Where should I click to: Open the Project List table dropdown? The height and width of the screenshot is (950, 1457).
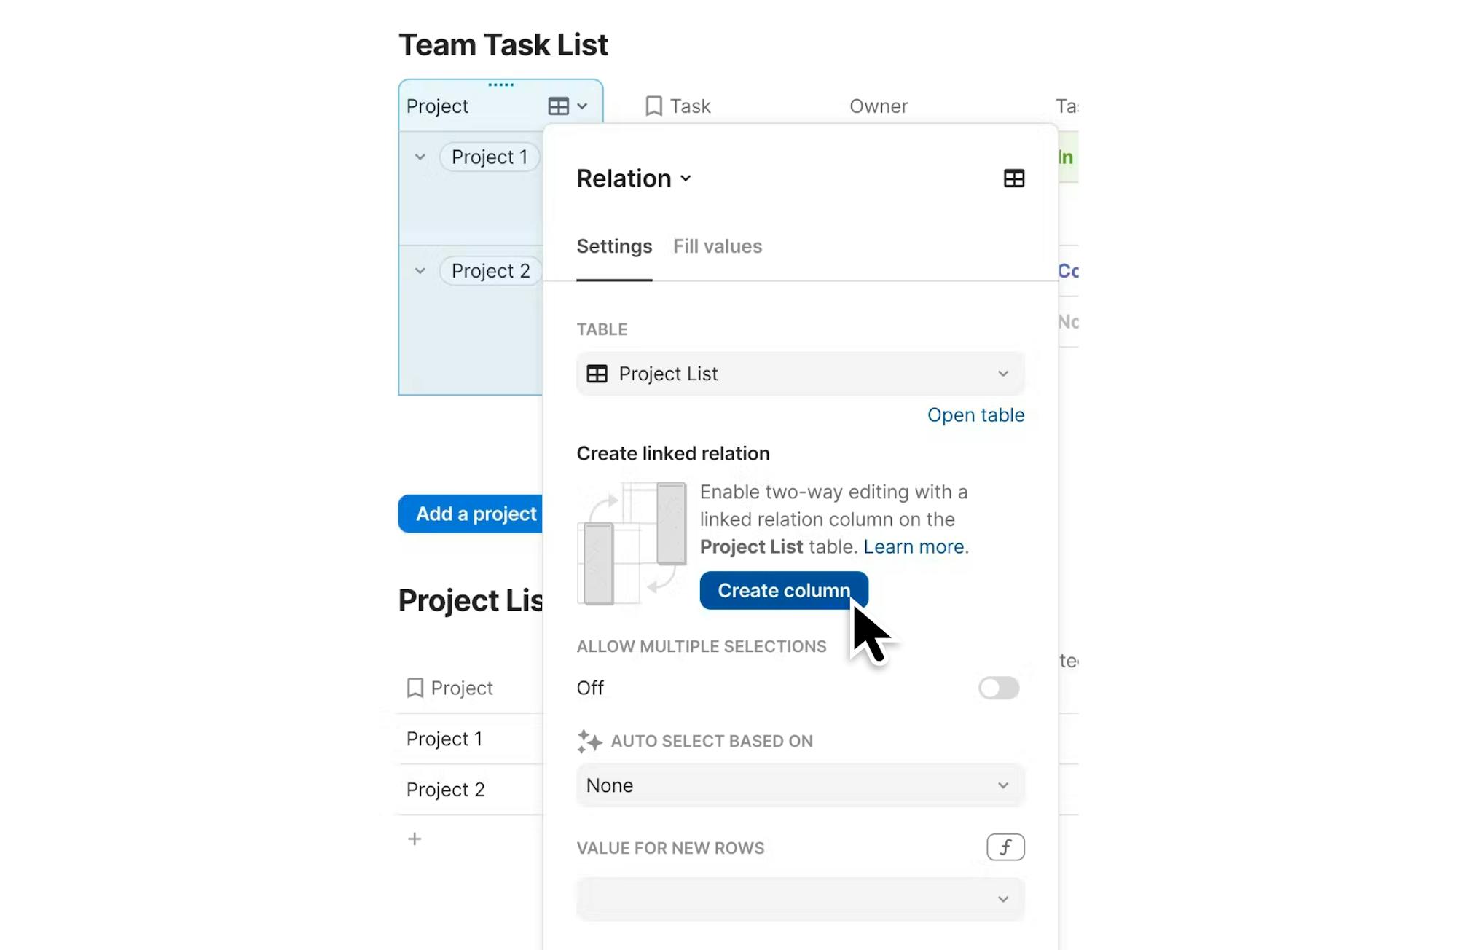[800, 374]
